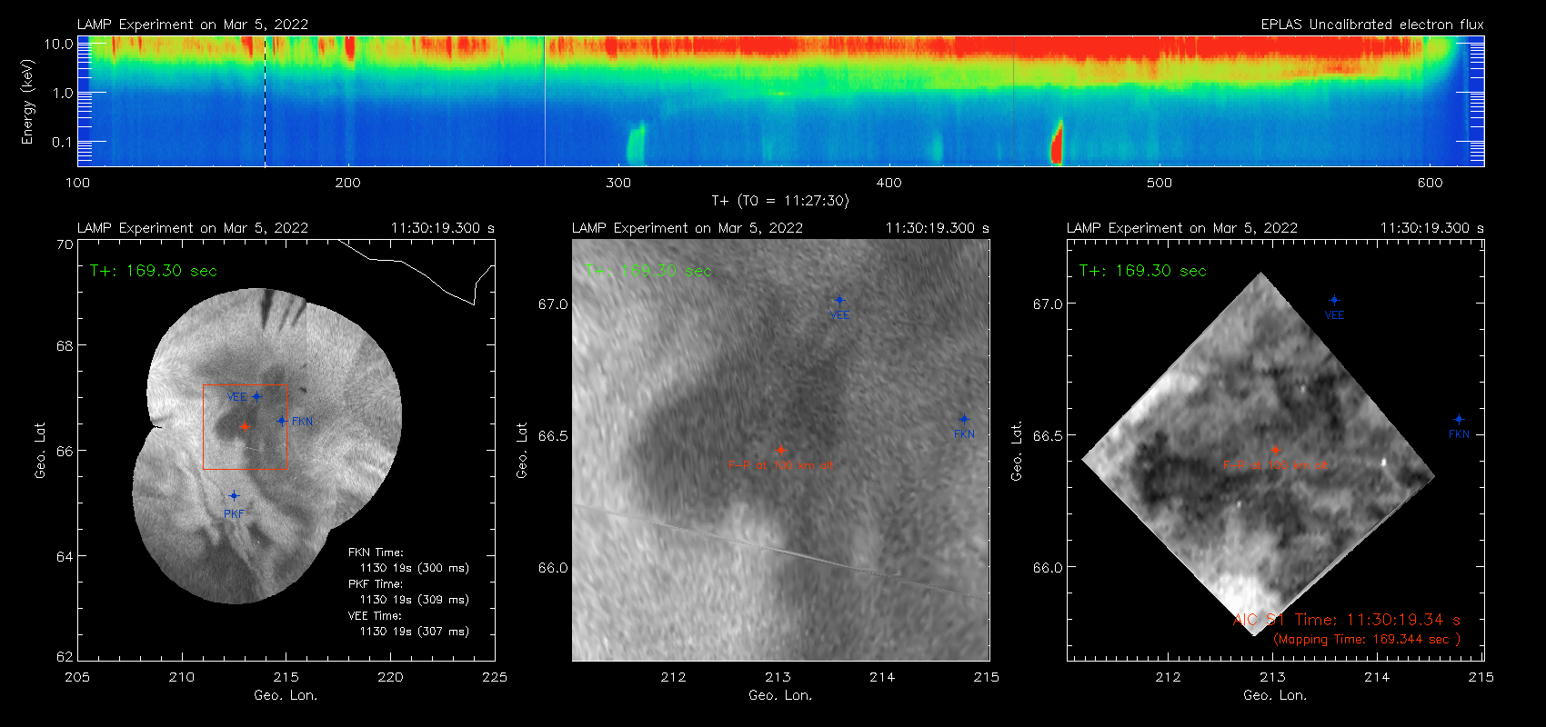Viewport: 1546px width, 727px height.
Task: Click the latitude 70 tick on the all-sky map
Action: [x=65, y=244]
